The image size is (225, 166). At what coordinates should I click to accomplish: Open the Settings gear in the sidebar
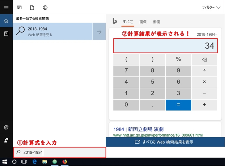point(6,127)
